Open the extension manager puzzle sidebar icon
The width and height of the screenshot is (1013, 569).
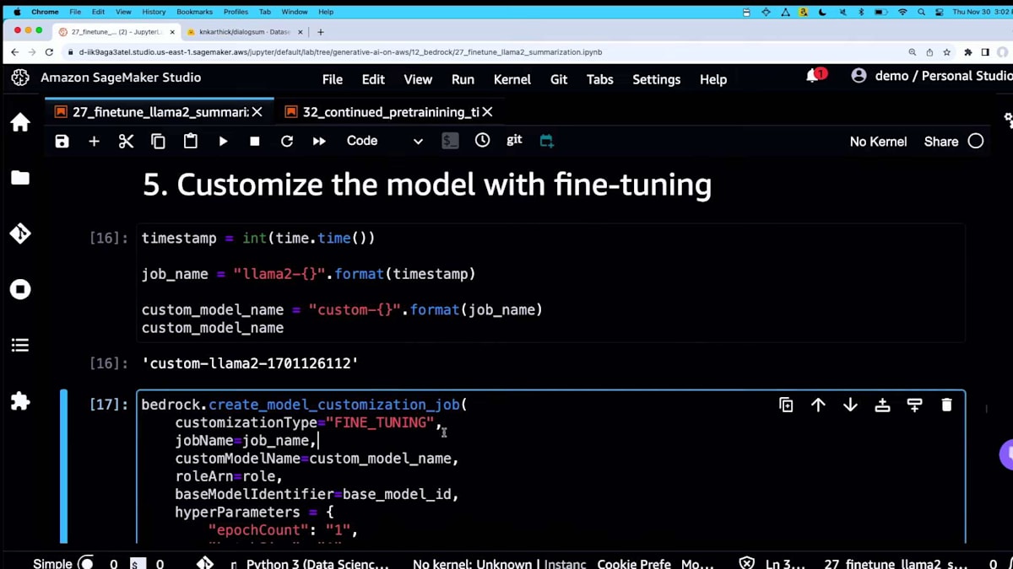point(20,401)
